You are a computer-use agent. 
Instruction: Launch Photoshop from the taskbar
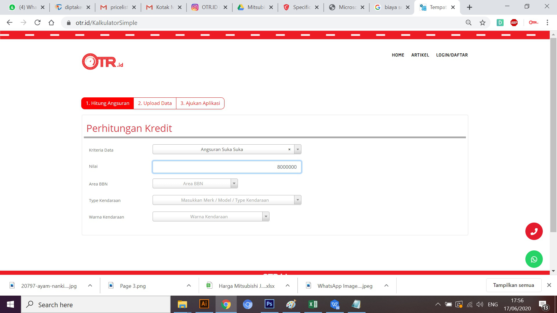pyautogui.click(x=269, y=304)
